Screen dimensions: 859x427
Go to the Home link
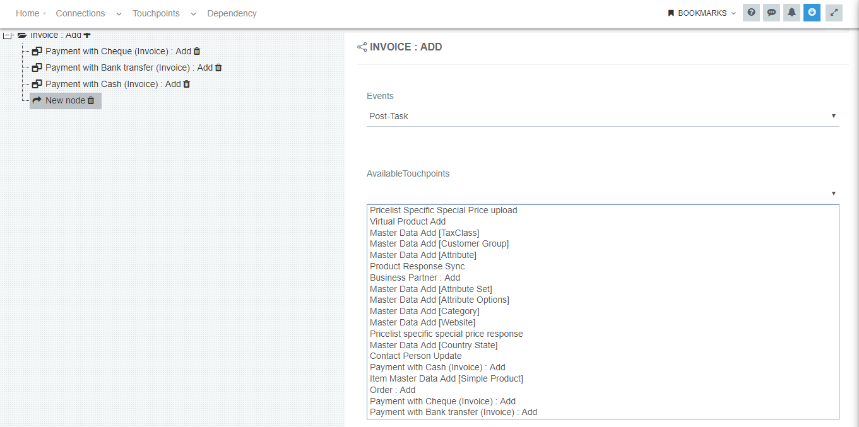click(27, 13)
